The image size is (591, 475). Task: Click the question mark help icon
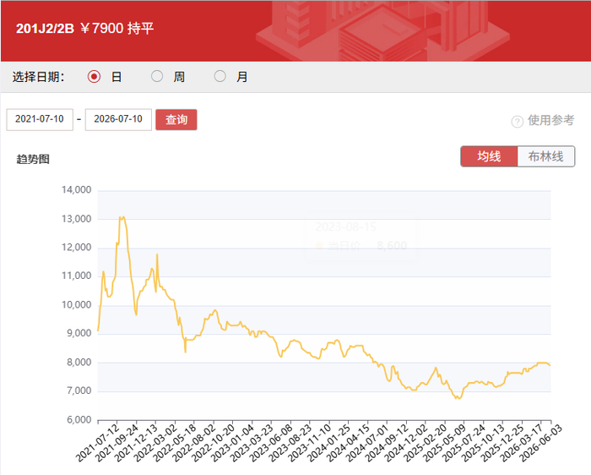click(517, 122)
